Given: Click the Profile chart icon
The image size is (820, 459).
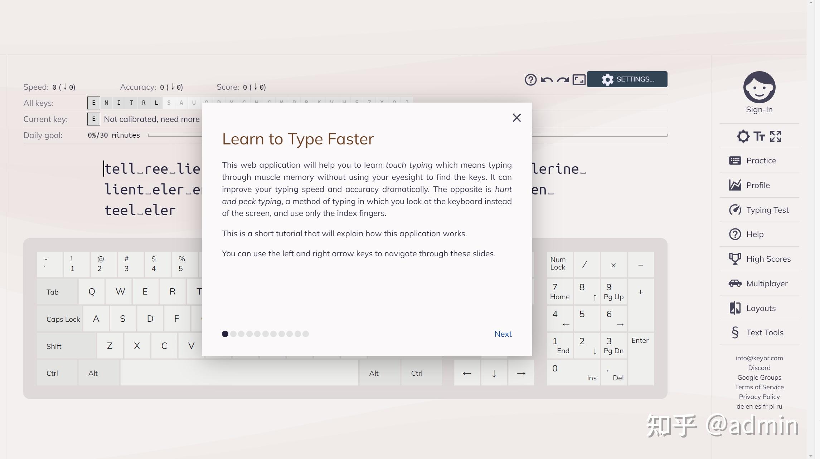Looking at the screenshot, I should pyautogui.click(x=735, y=185).
